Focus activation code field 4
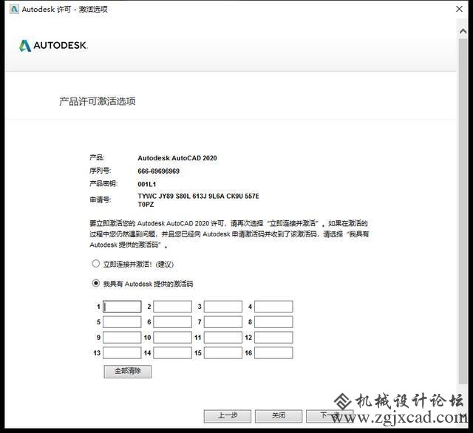 pos(273,307)
